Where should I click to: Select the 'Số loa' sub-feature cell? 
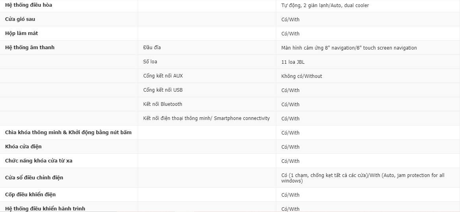click(150, 62)
